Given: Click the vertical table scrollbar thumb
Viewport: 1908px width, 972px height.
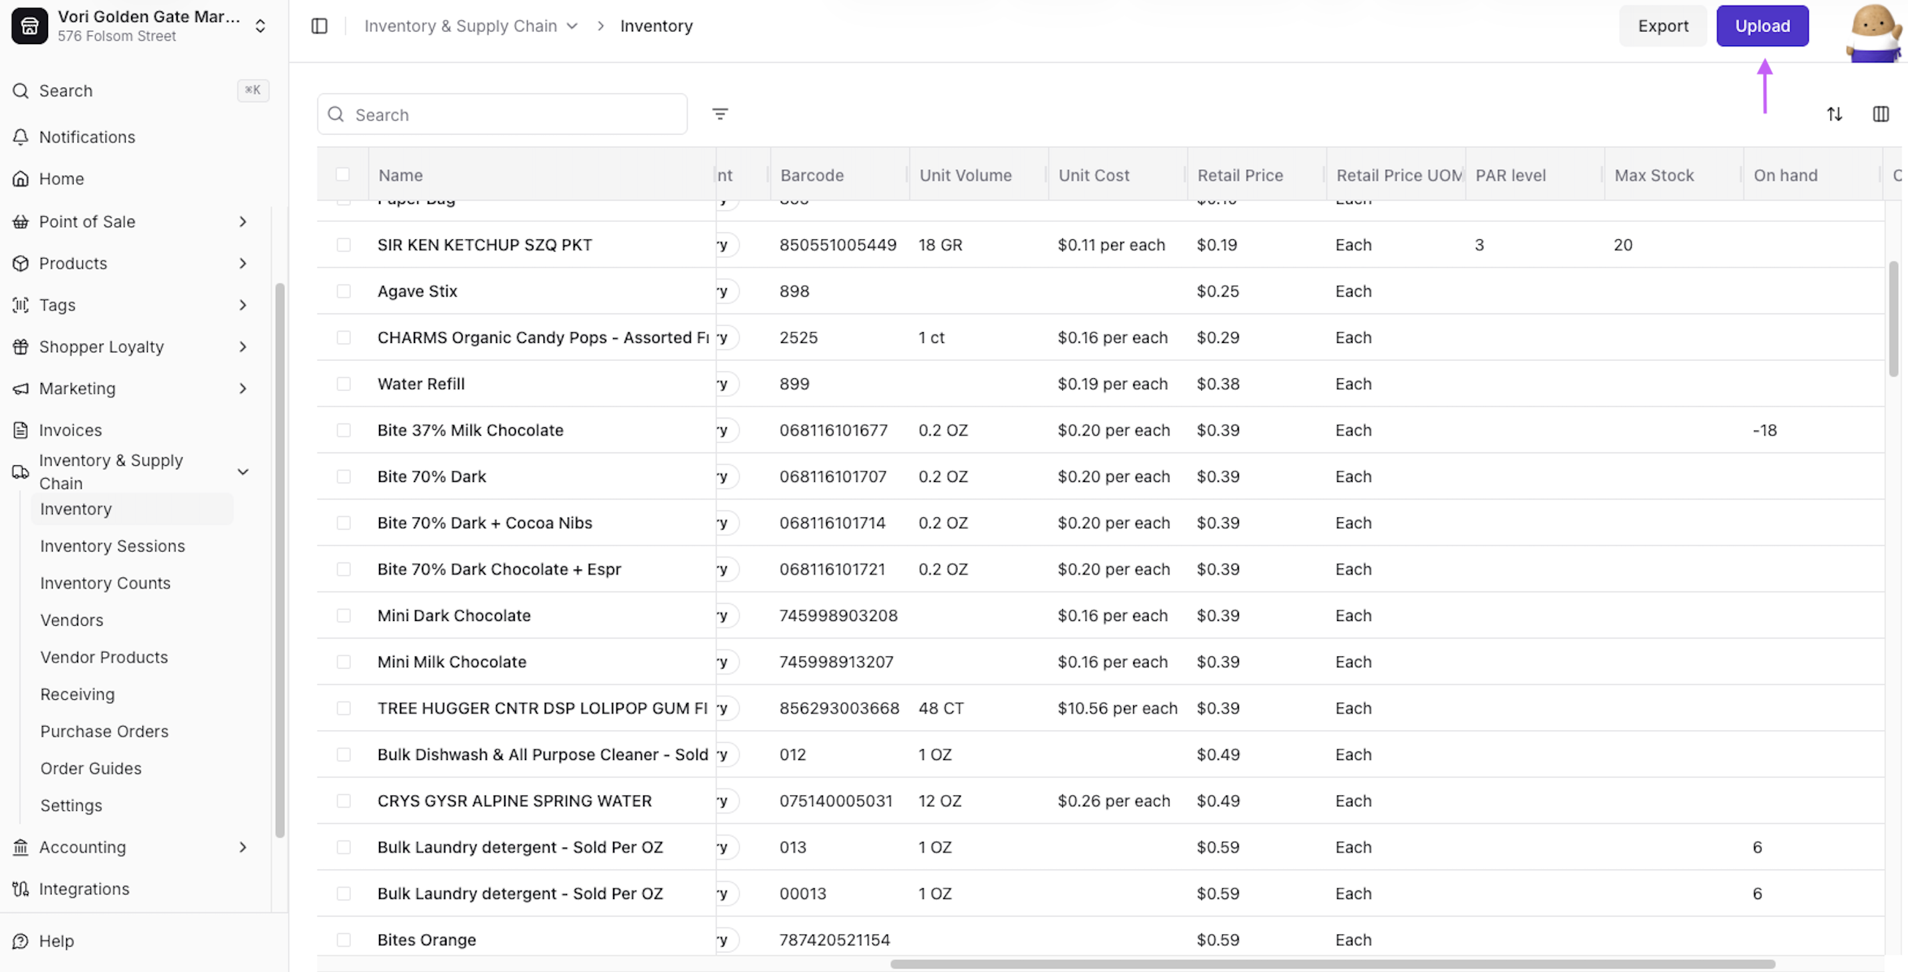Looking at the screenshot, I should click(1893, 319).
